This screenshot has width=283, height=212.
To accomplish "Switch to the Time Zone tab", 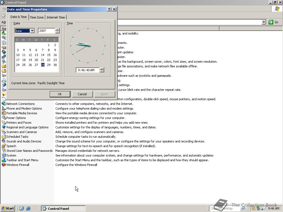I will tap(37, 17).
